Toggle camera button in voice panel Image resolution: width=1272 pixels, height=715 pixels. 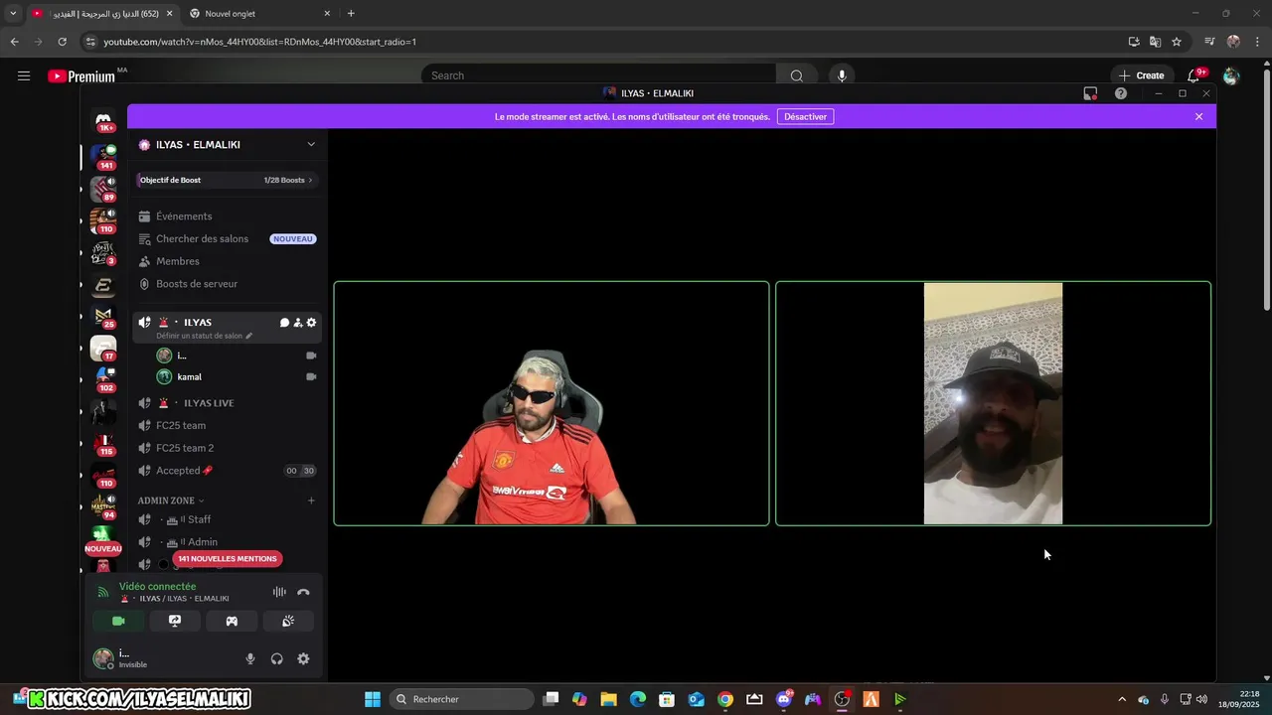[118, 622]
